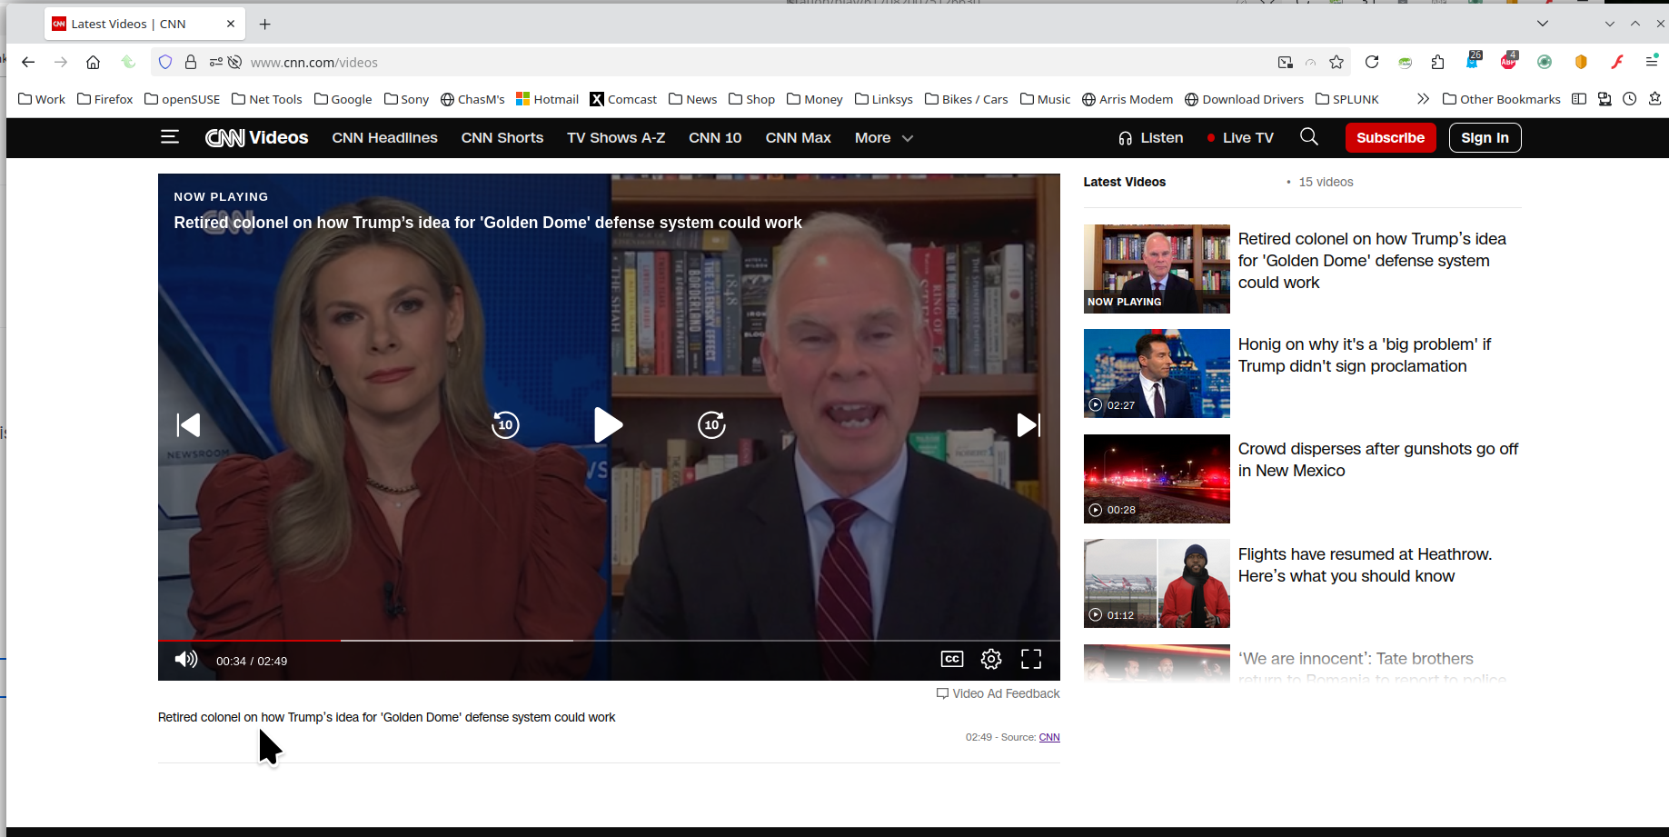
Task: Open the Bikes / Cars bookmarks folder
Action: [967, 99]
